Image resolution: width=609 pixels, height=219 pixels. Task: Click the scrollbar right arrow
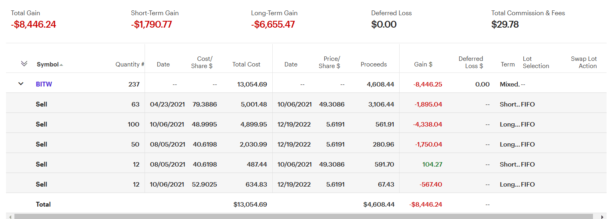click(603, 217)
